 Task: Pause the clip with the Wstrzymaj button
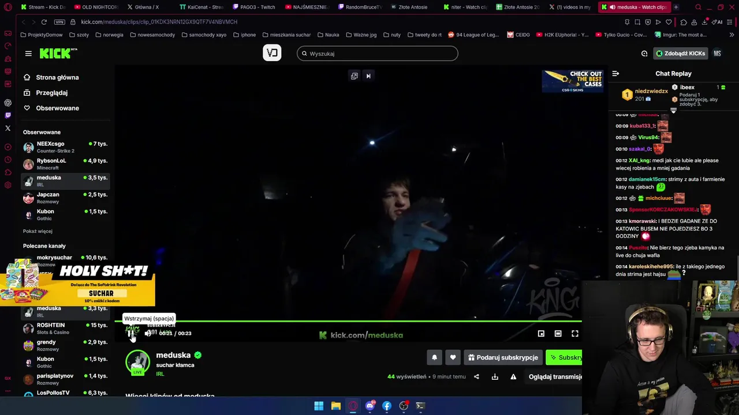[130, 333]
